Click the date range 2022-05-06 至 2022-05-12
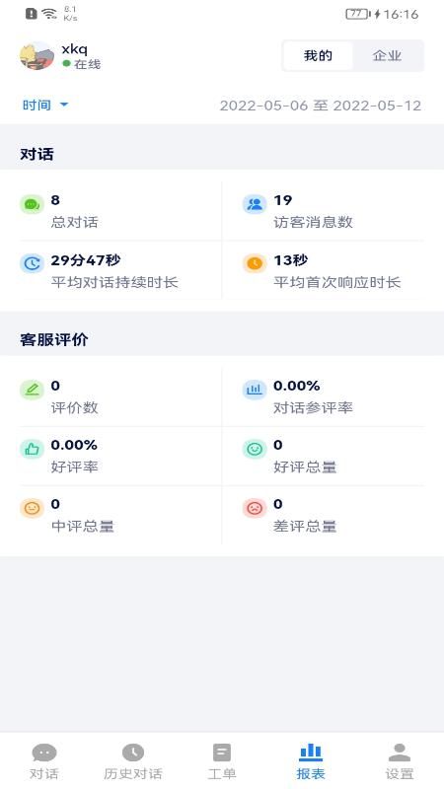444x789 pixels. [x=320, y=106]
